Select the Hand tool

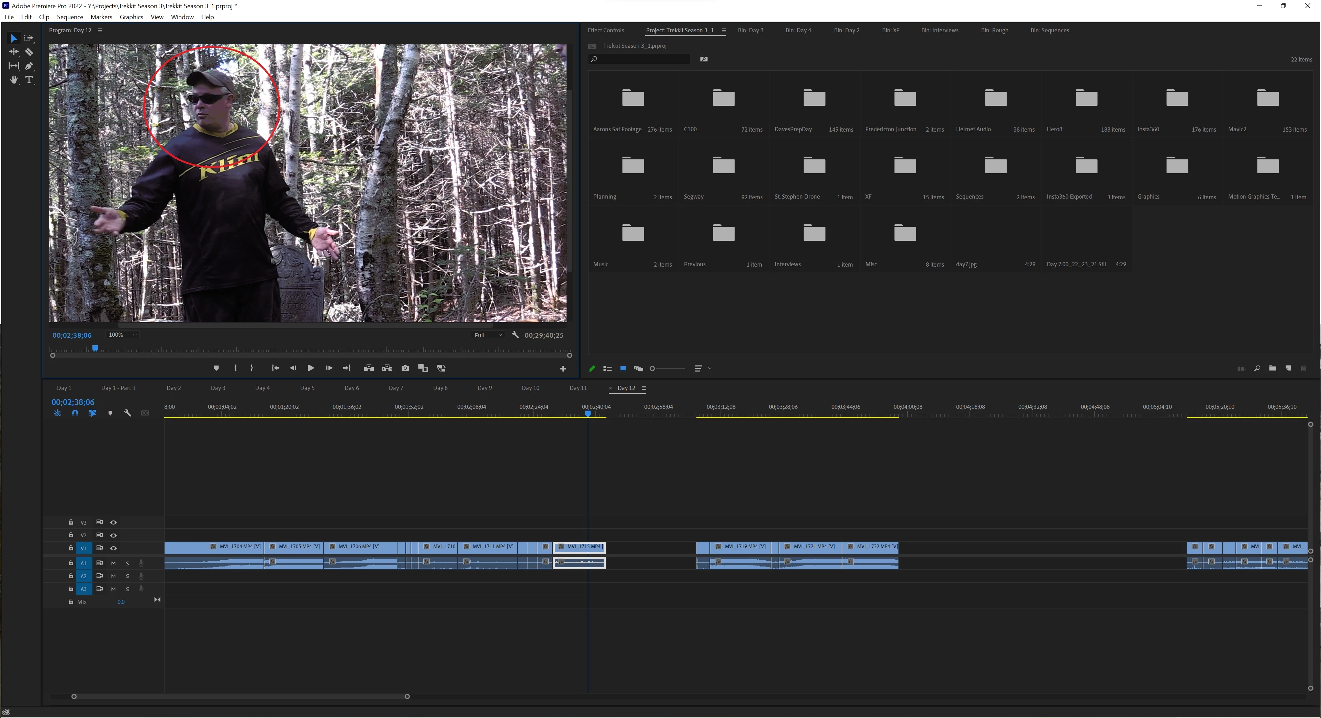(x=14, y=79)
